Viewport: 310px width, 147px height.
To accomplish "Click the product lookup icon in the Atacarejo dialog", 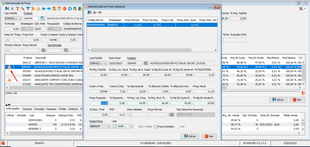I will (x=146, y=63).
